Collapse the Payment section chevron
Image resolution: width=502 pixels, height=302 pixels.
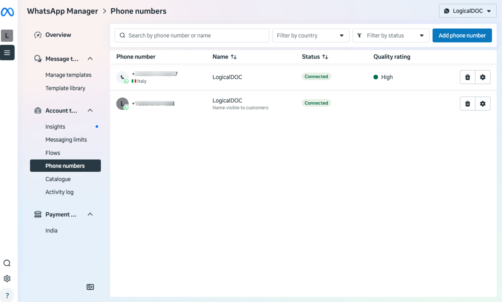pos(90,214)
